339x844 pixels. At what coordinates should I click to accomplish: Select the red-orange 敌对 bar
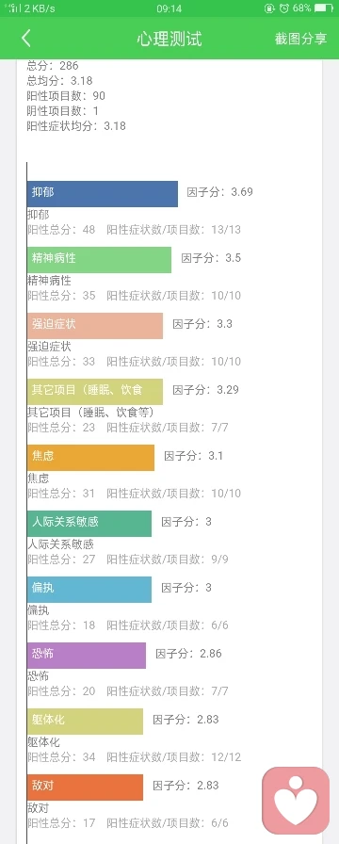(x=85, y=787)
